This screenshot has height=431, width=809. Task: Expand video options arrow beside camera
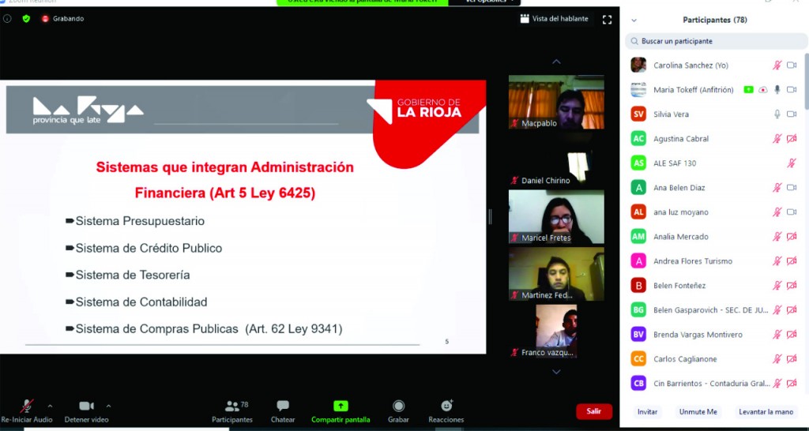pyautogui.click(x=108, y=405)
